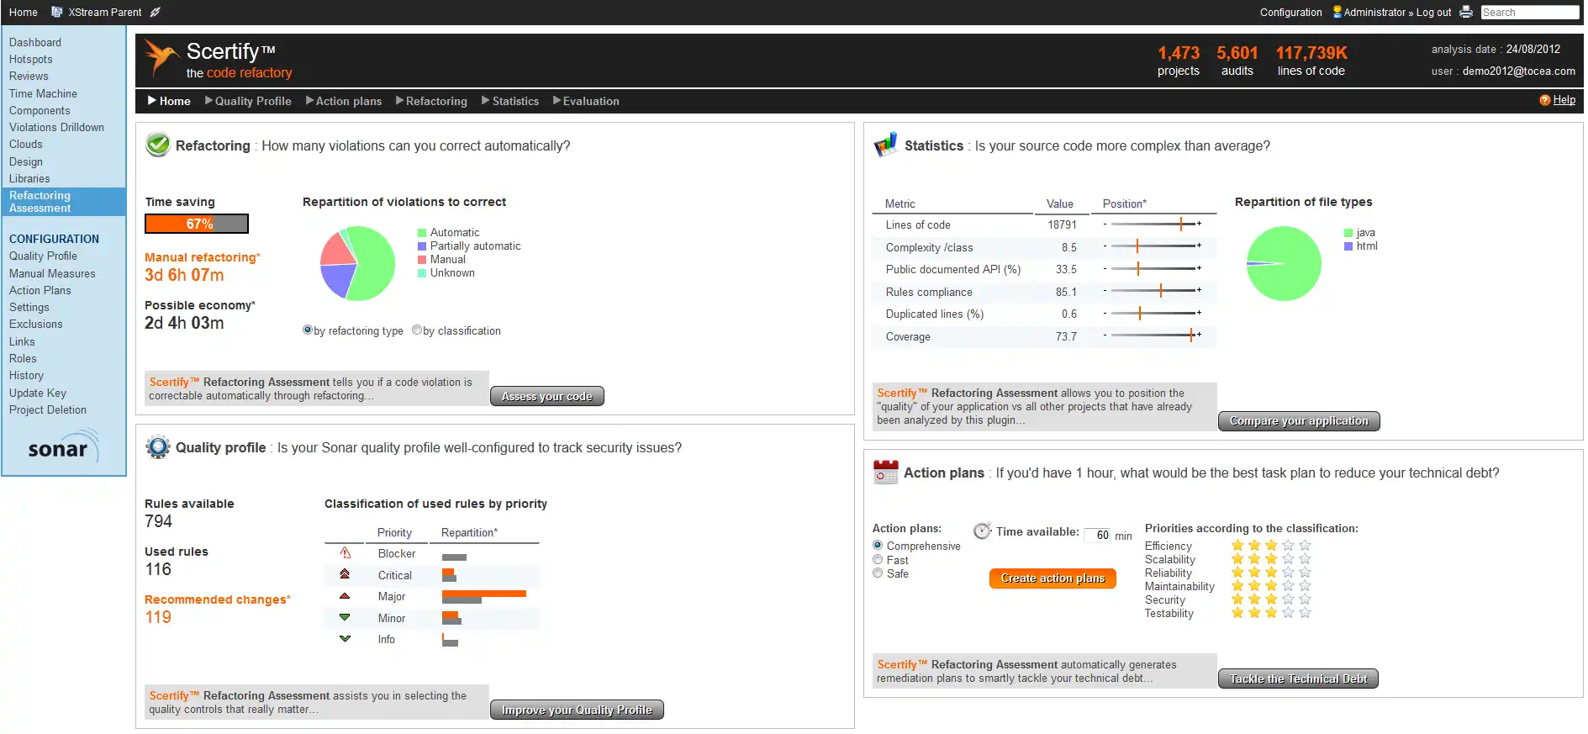Click the file types pie chart
The height and width of the screenshot is (734, 1588).
(x=1284, y=263)
